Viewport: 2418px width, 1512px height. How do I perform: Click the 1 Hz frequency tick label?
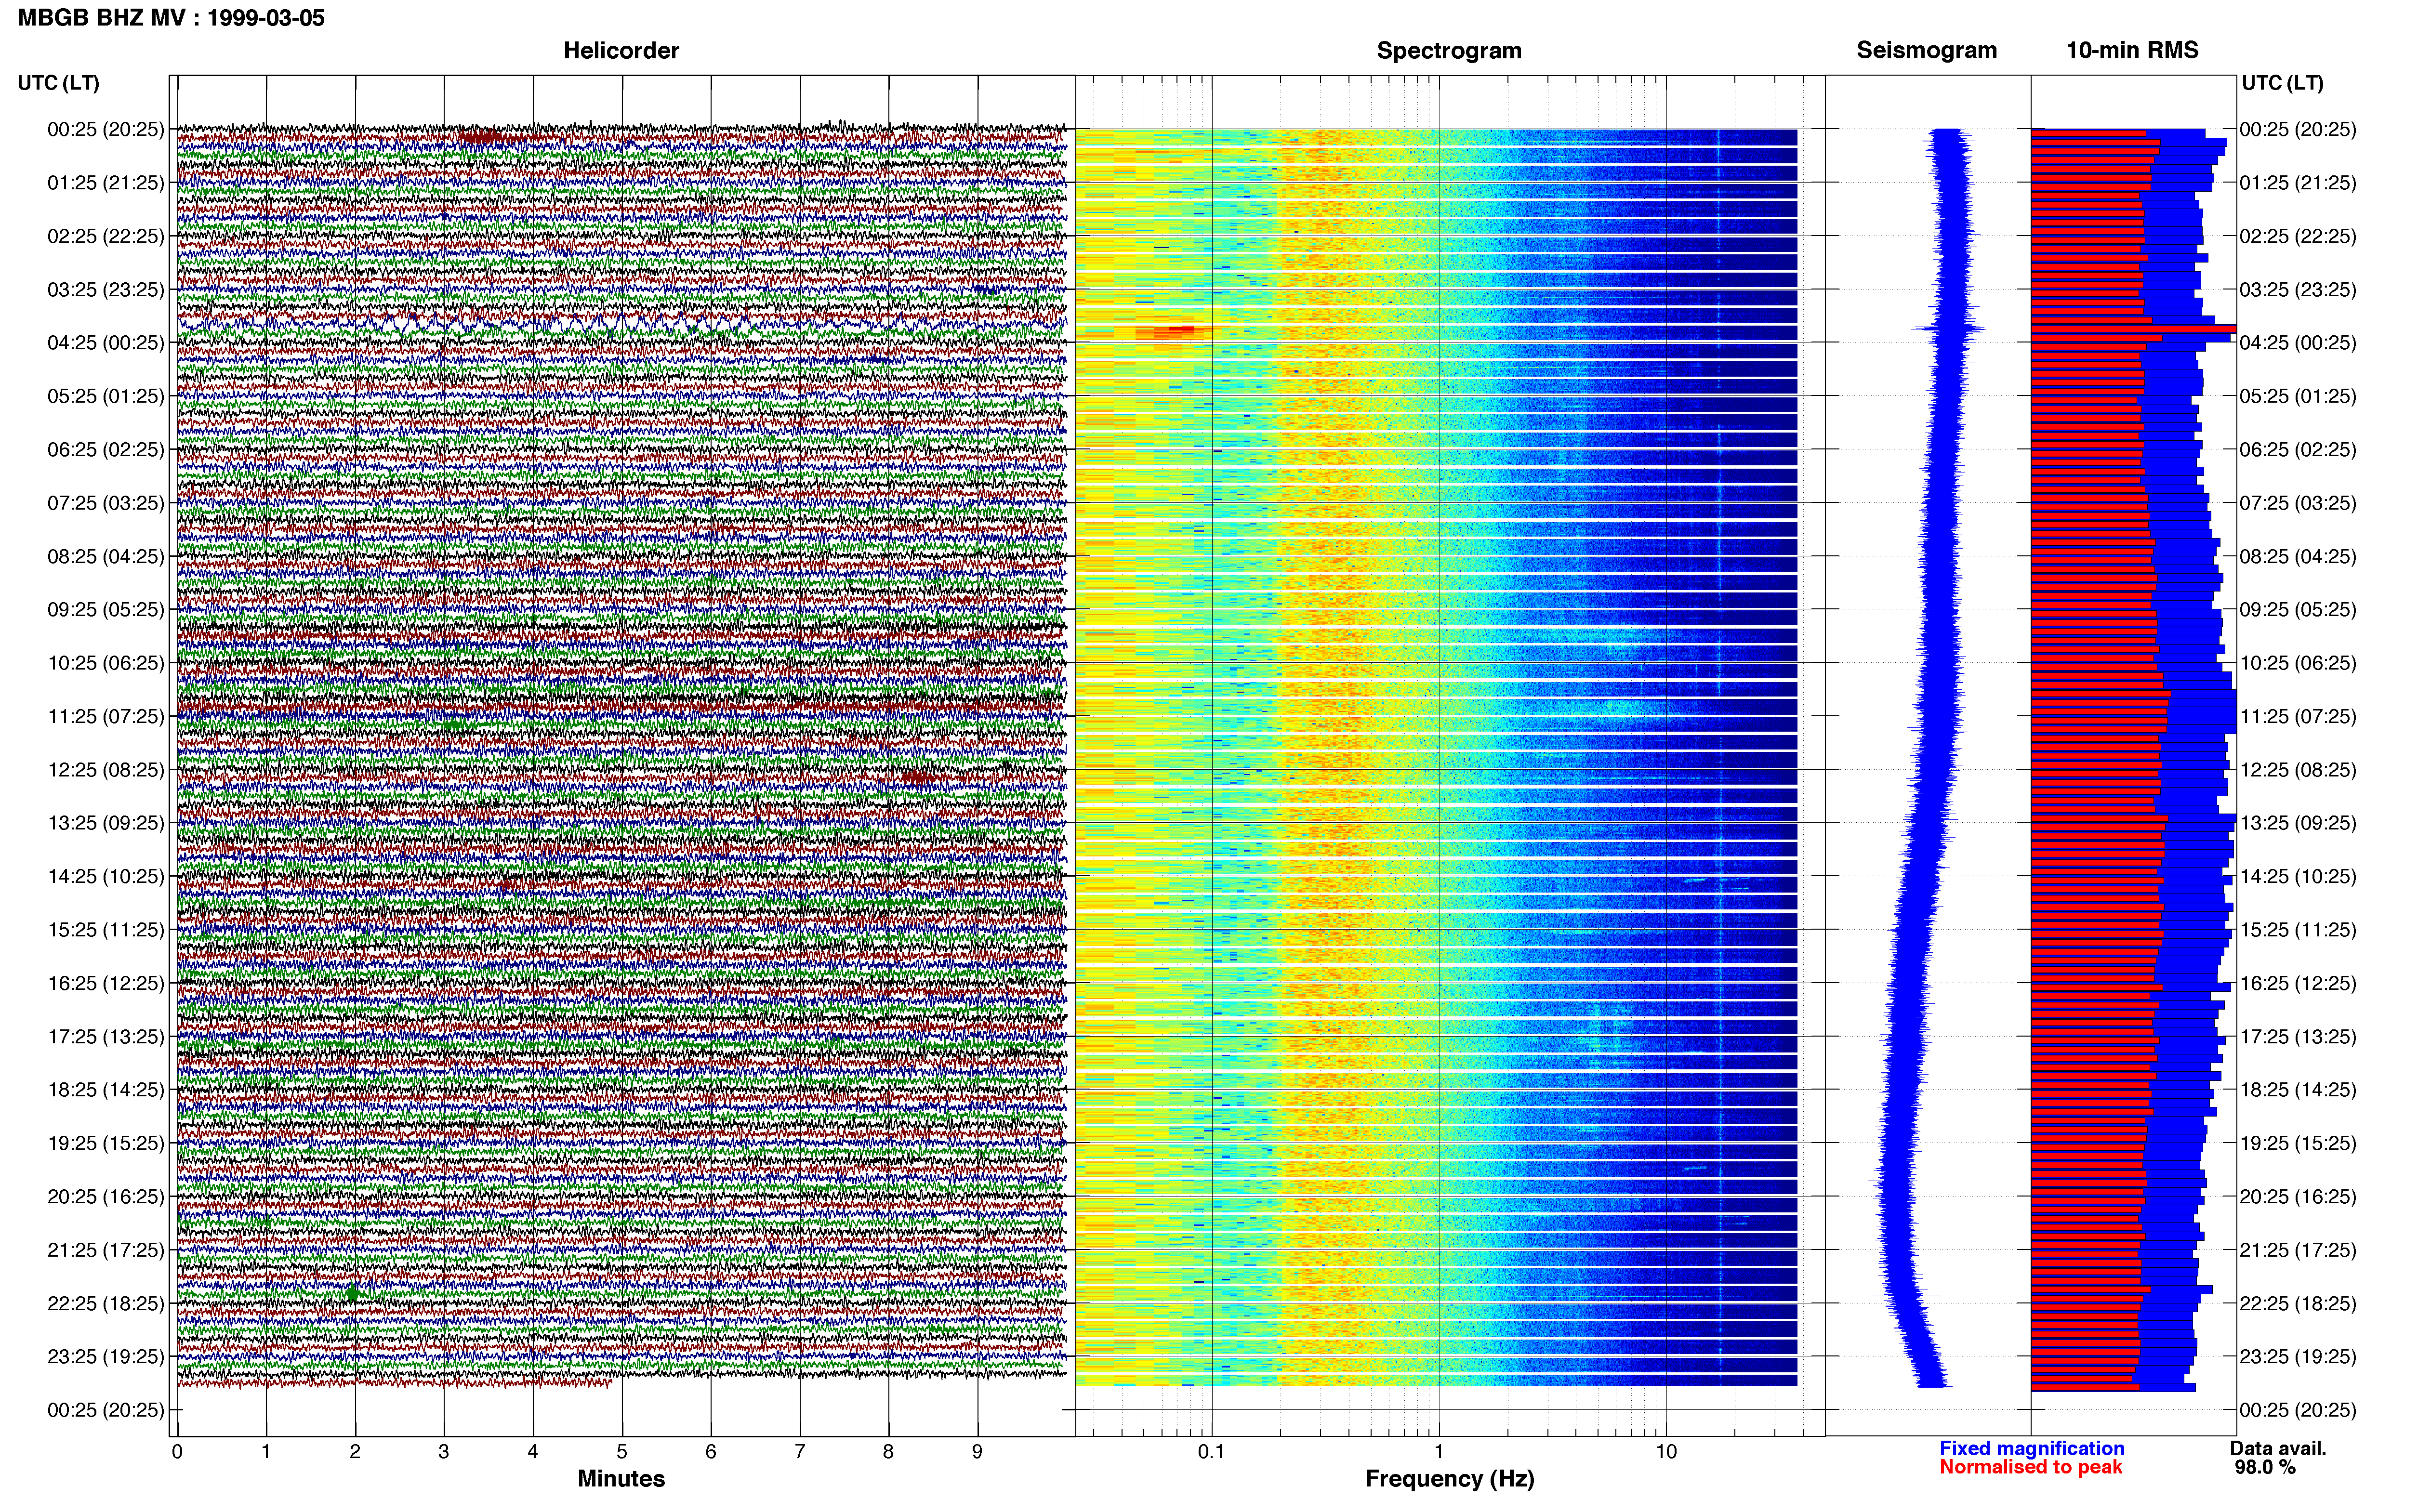pos(1439,1451)
